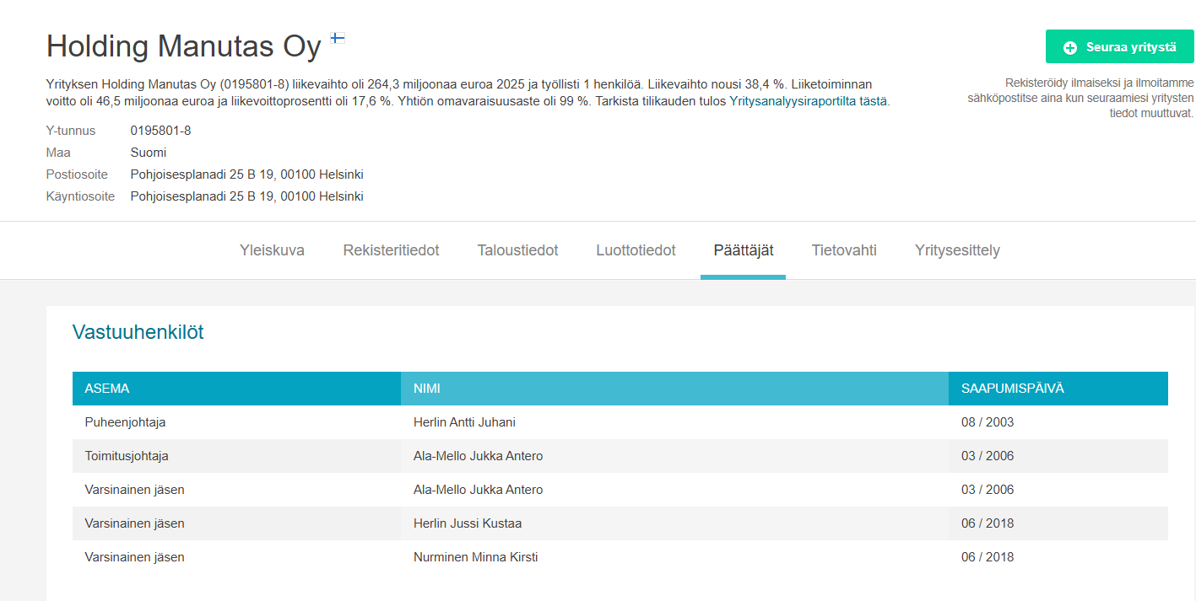Click the Finnish flag icon beside company name
Image resolution: width=1196 pixels, height=601 pixels.
point(337,38)
